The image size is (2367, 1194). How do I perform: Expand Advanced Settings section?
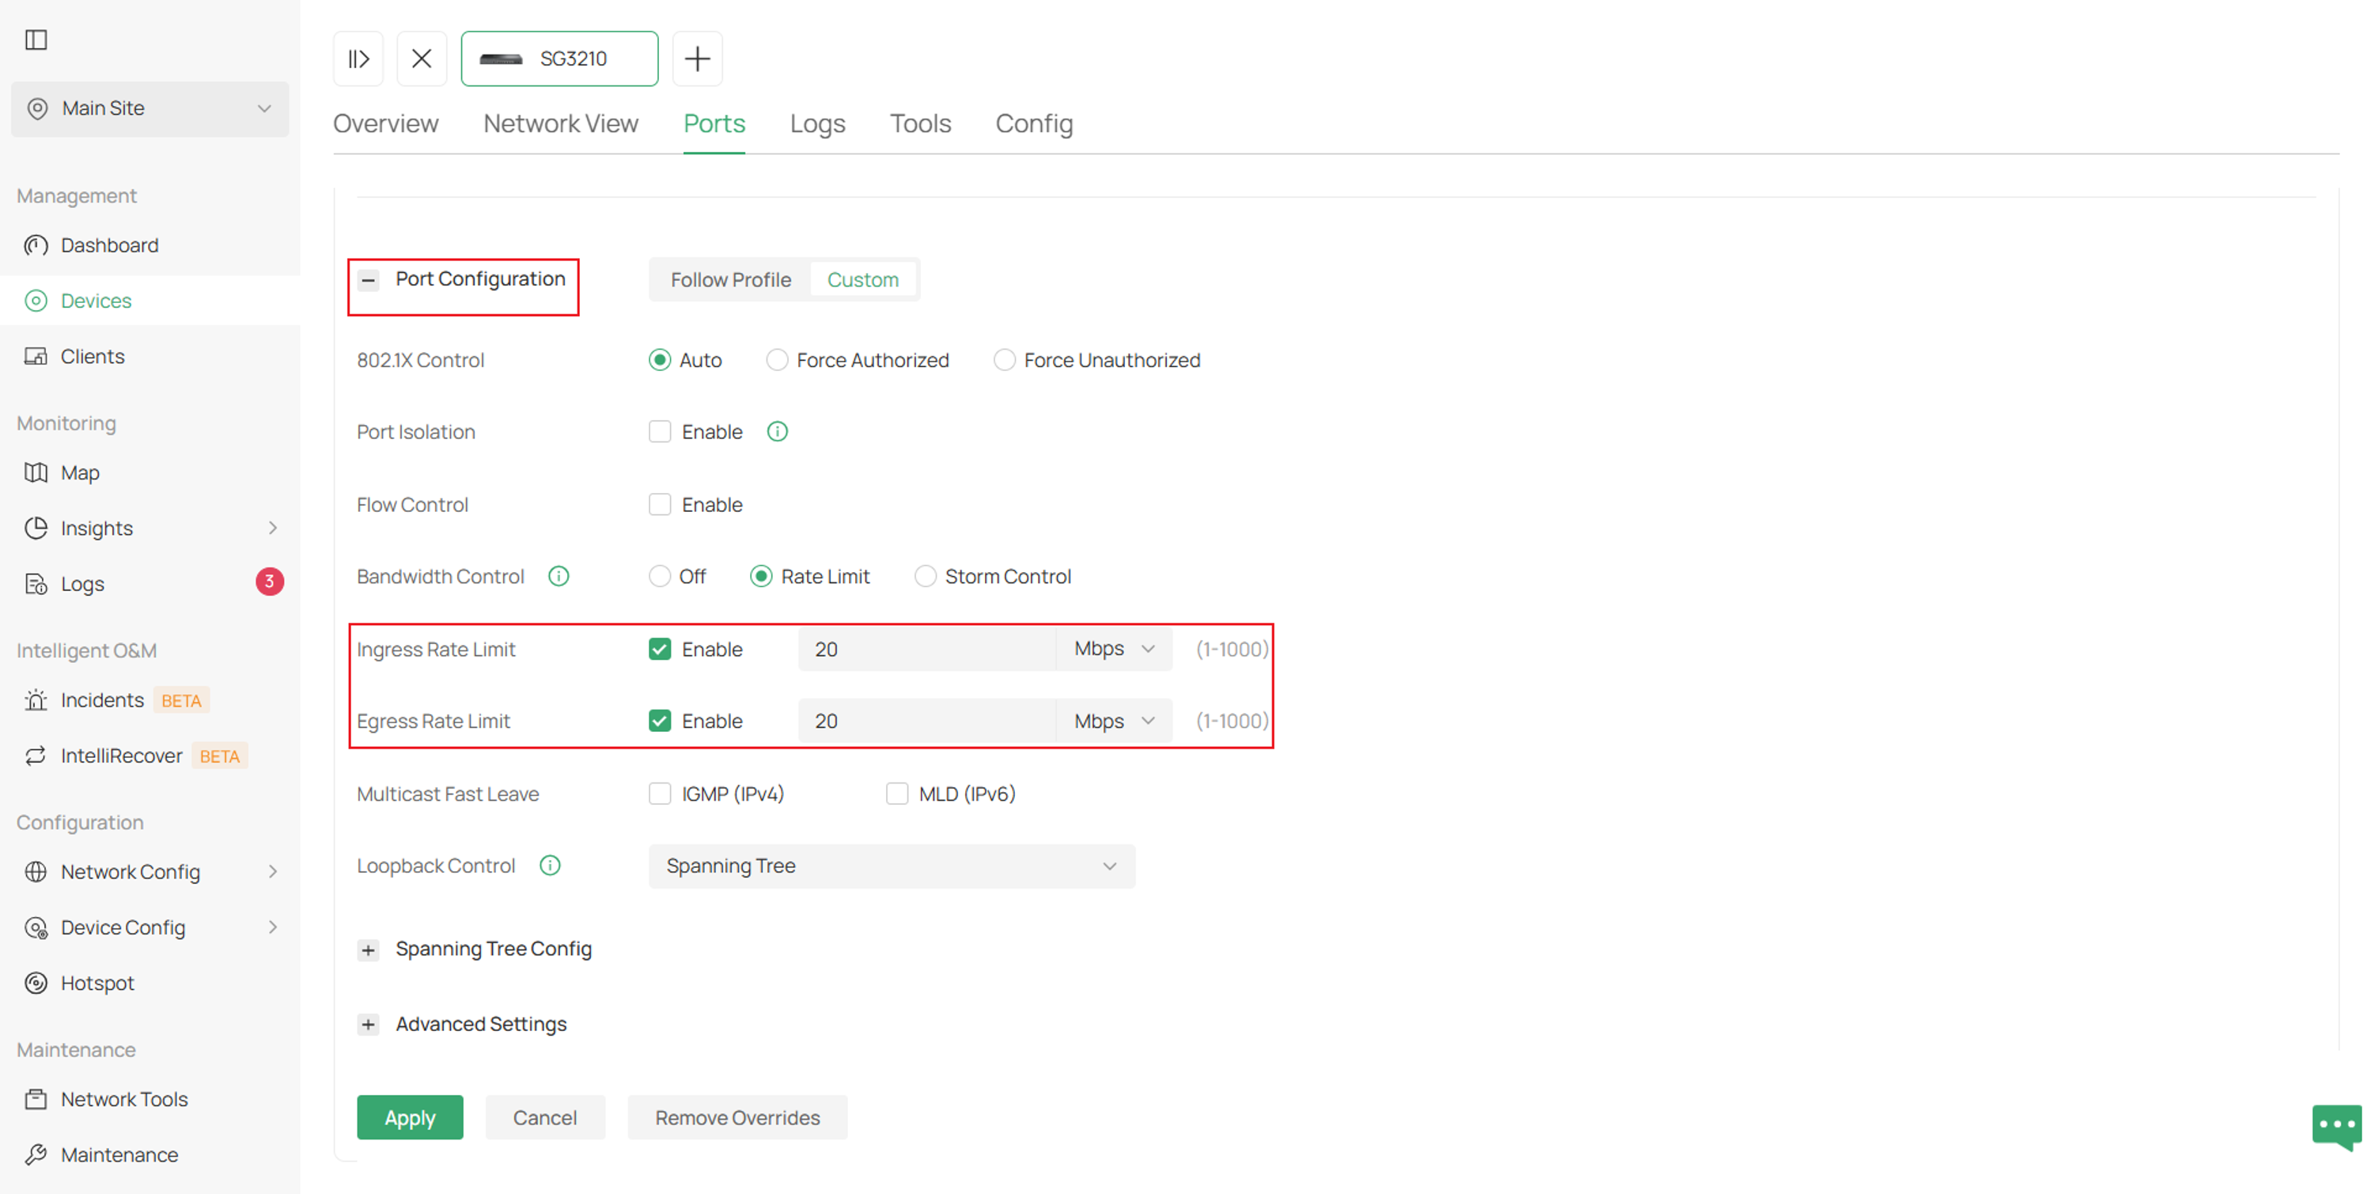[x=369, y=1024]
